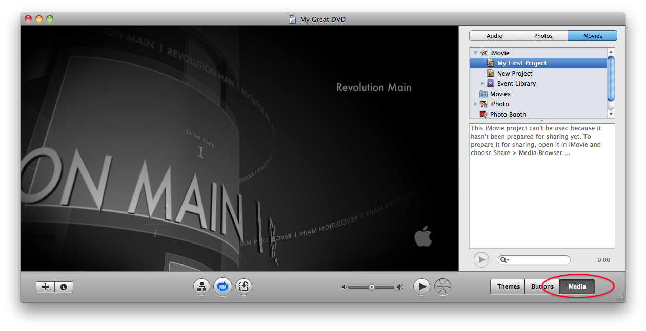646x331 pixels.
Task: Switch to the Movies tab
Action: tap(592, 36)
